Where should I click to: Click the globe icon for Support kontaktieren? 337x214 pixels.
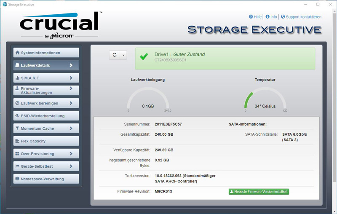[283, 16]
